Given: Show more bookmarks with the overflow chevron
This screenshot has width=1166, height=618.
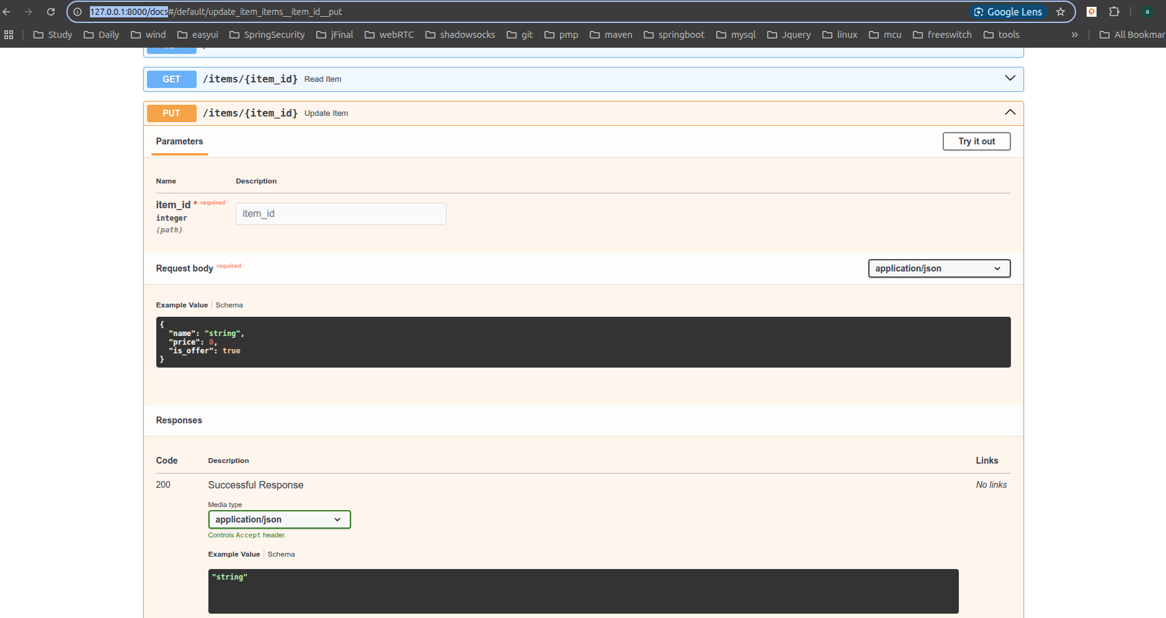Looking at the screenshot, I should [1074, 35].
